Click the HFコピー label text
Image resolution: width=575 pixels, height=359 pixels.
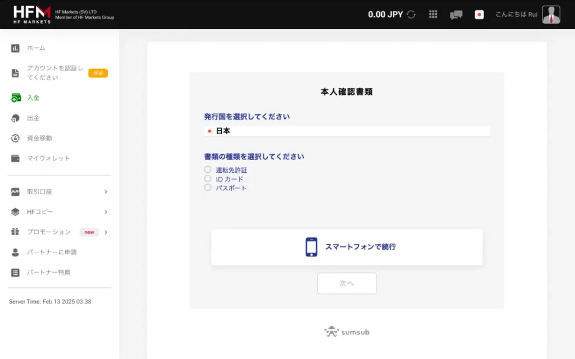[40, 211]
